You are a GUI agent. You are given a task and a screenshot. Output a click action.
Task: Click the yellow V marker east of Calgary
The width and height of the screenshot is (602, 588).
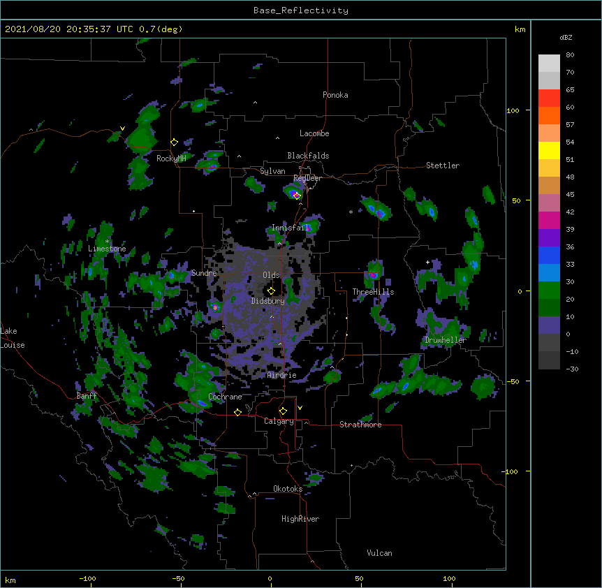click(x=300, y=408)
